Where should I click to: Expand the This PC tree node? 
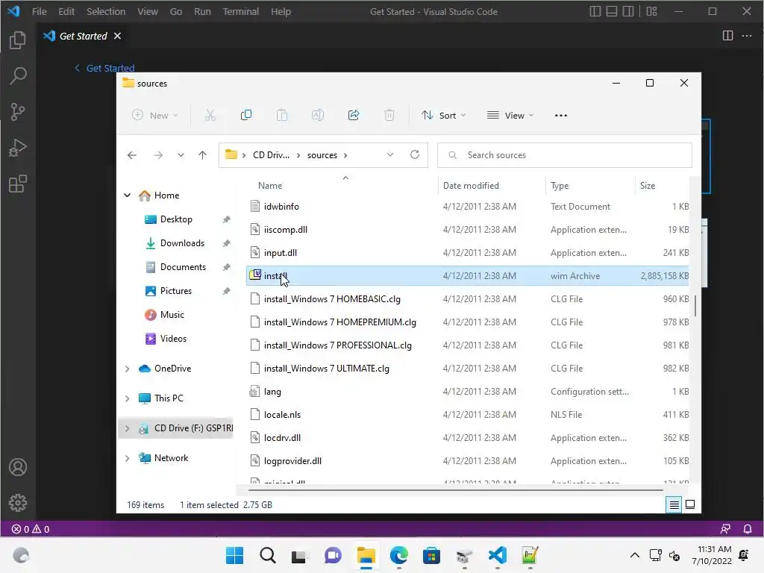pos(127,398)
